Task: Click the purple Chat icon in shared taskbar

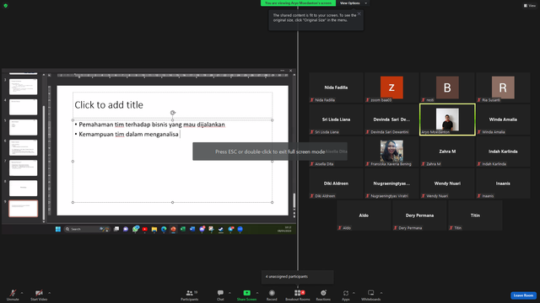Action: [126, 229]
